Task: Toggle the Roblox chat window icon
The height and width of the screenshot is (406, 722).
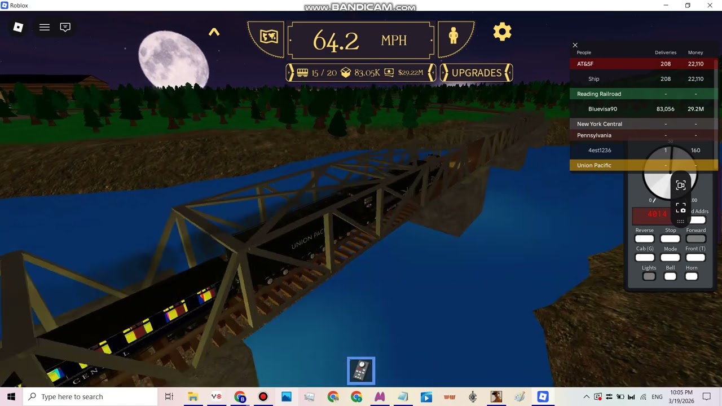Action: click(x=65, y=27)
